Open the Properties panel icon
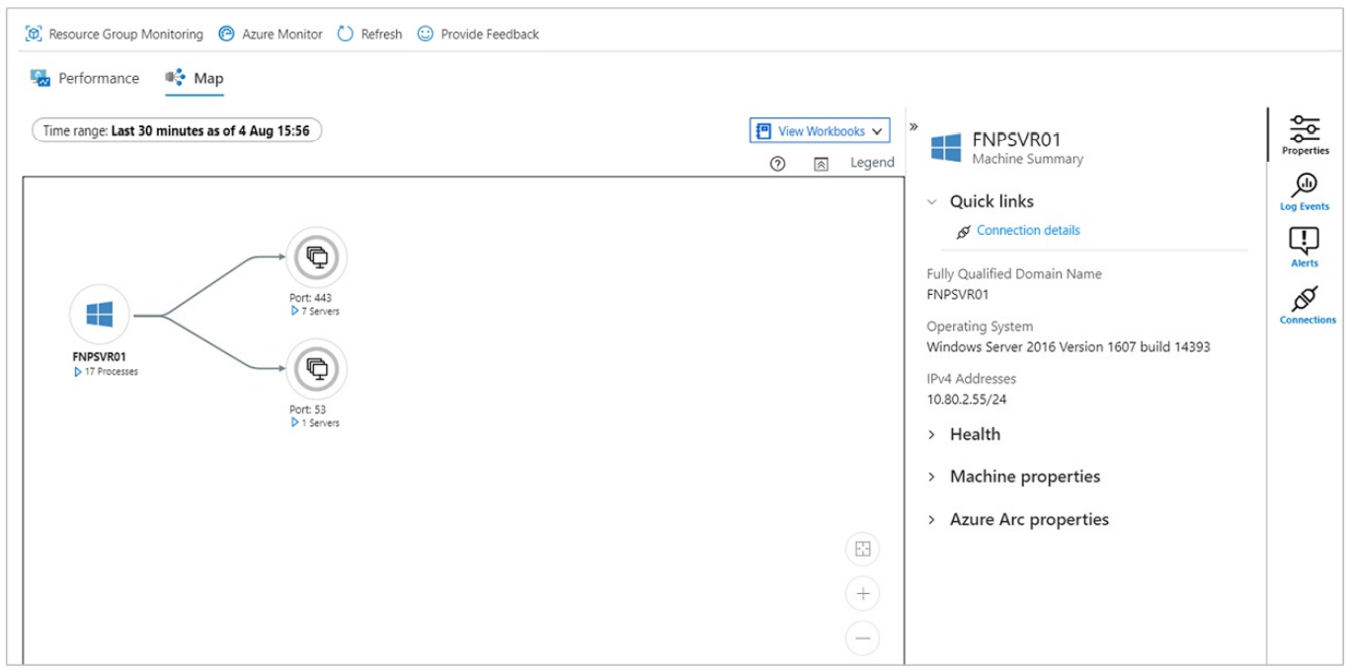This screenshot has width=1348, height=671. click(x=1306, y=133)
